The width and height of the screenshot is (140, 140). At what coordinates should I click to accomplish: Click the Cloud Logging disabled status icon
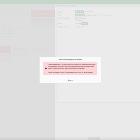coord(45,22)
